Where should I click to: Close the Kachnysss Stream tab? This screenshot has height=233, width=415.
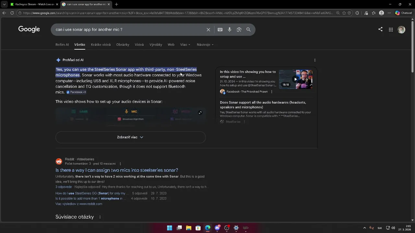pyautogui.click(x=57, y=4)
